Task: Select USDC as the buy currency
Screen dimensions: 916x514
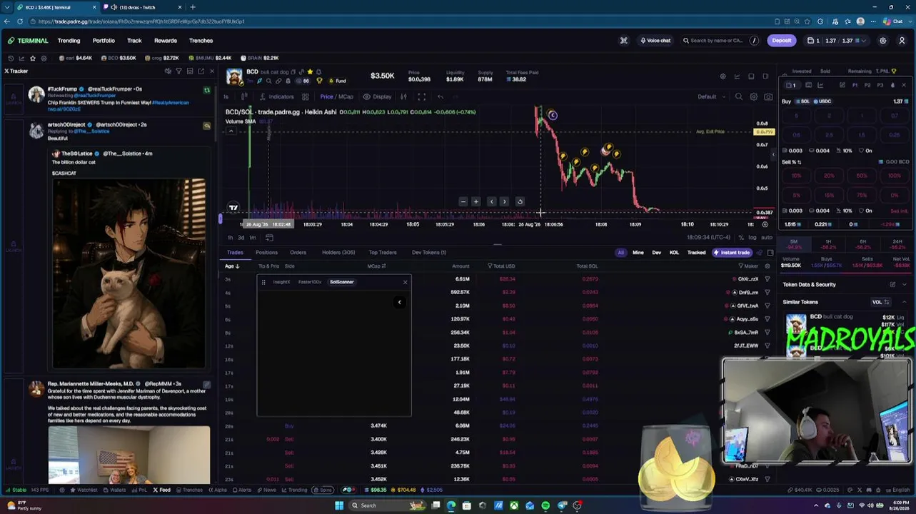Action: tap(822, 101)
